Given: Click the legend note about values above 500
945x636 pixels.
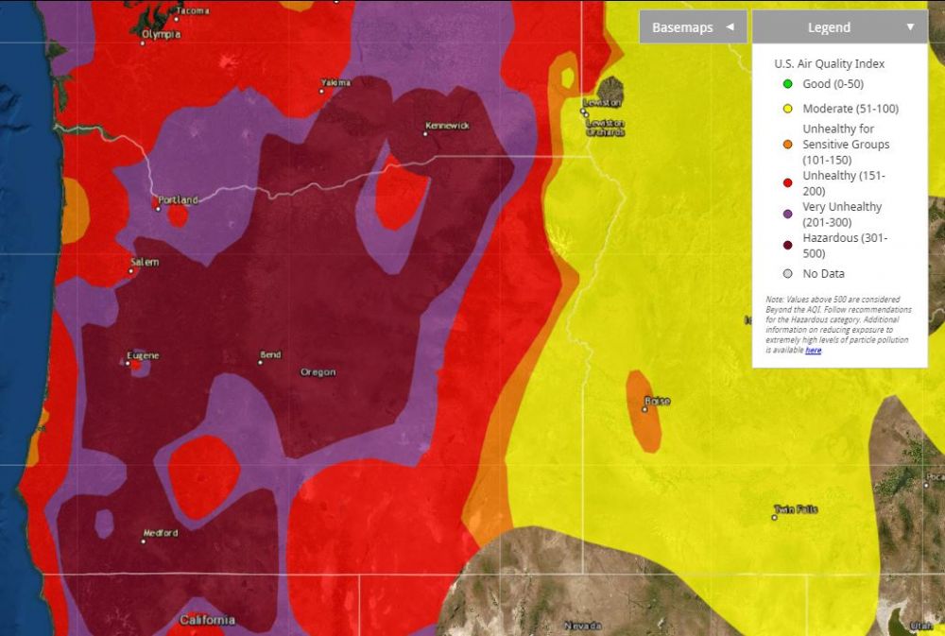Looking at the screenshot, I should pos(838,324).
